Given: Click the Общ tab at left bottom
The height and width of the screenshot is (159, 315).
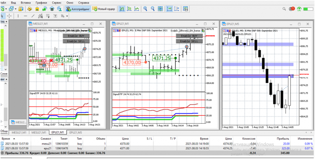Looking at the screenshot, I should tap(4, 131).
